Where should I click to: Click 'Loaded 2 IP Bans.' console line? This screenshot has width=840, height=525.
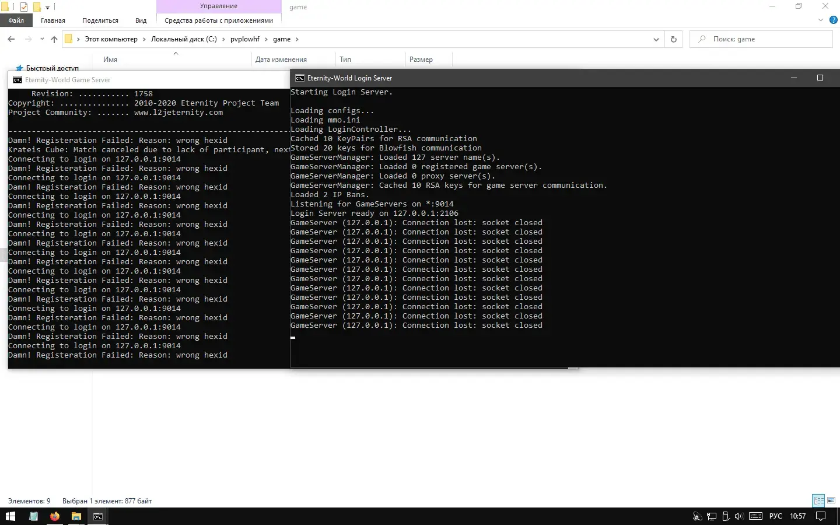pyautogui.click(x=330, y=195)
